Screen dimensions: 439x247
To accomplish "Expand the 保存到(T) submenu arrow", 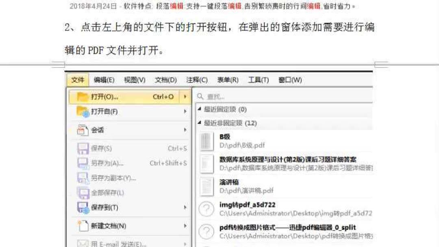I will coord(185,208).
